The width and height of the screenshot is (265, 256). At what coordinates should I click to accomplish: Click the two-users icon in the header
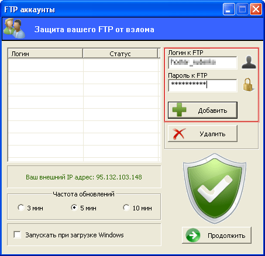(x=14, y=29)
